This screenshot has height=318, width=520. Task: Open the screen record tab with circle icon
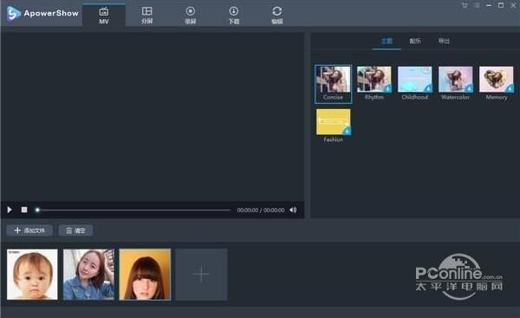(191, 16)
